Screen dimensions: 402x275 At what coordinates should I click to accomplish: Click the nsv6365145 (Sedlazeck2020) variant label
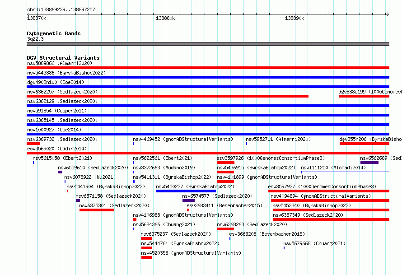click(62, 120)
